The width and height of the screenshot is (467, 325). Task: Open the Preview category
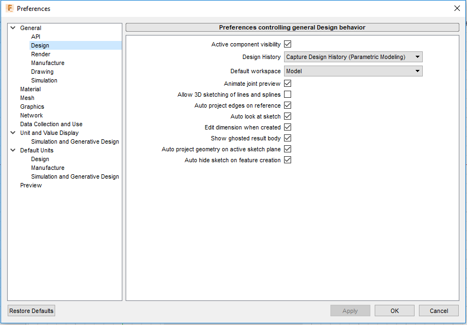point(31,185)
